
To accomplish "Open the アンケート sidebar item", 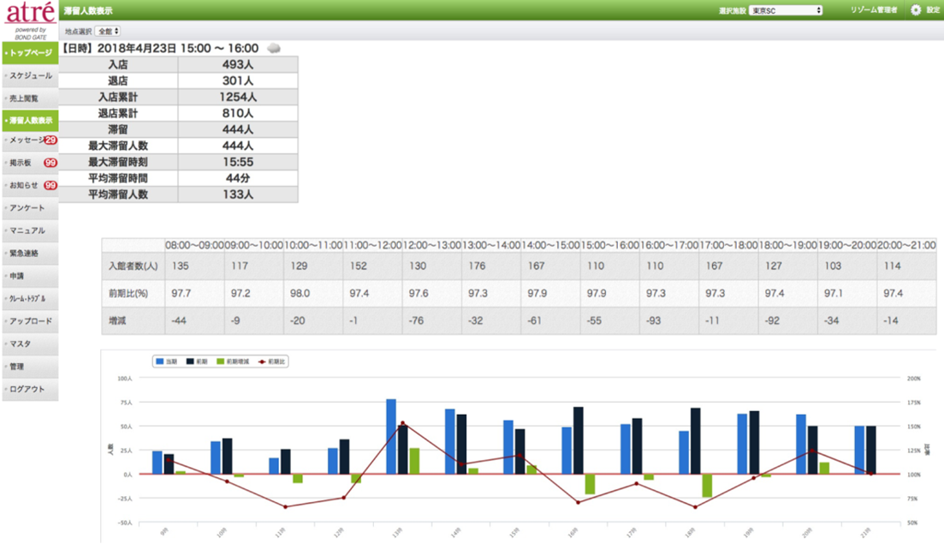I will click(x=30, y=208).
